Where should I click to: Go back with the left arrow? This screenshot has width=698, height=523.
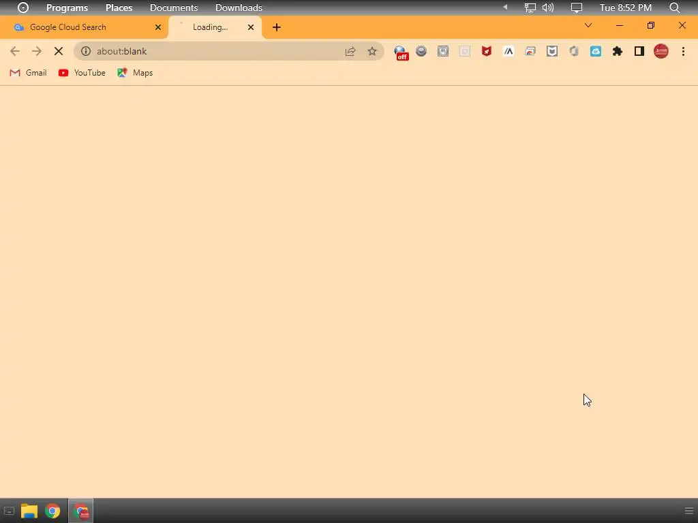coord(15,51)
